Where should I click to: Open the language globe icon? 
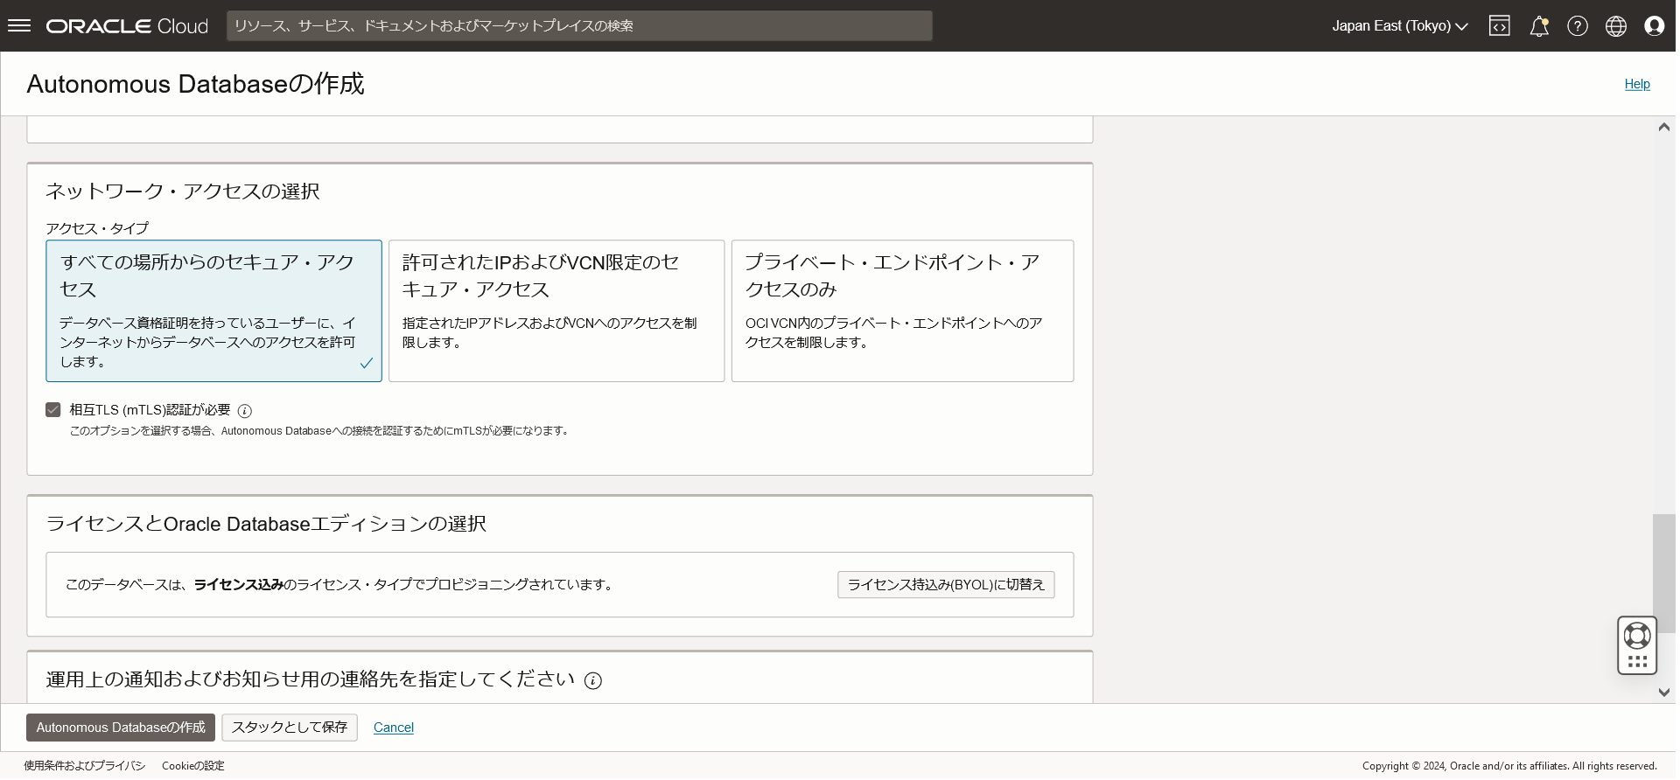click(1616, 26)
